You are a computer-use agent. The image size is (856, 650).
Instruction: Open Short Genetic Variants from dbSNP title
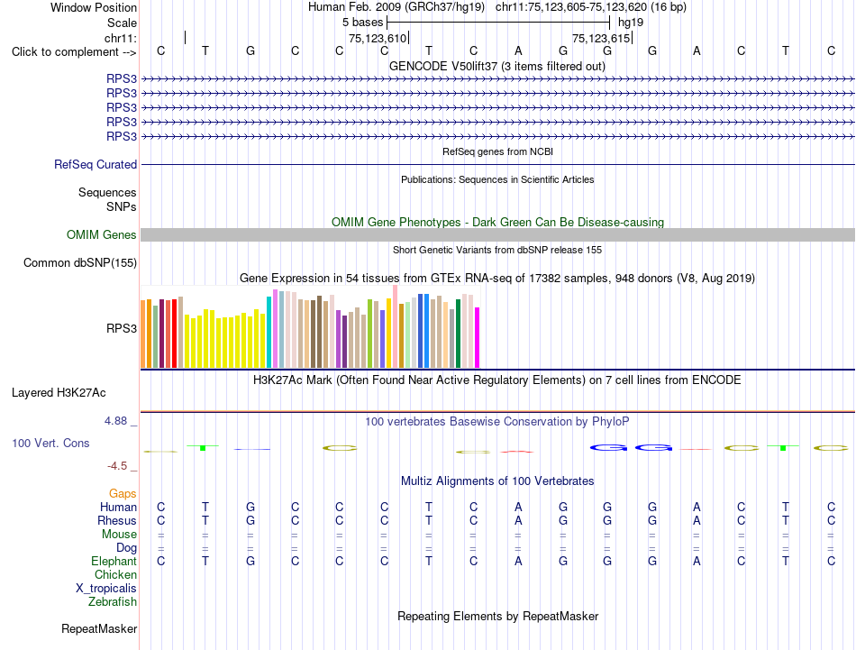497,250
